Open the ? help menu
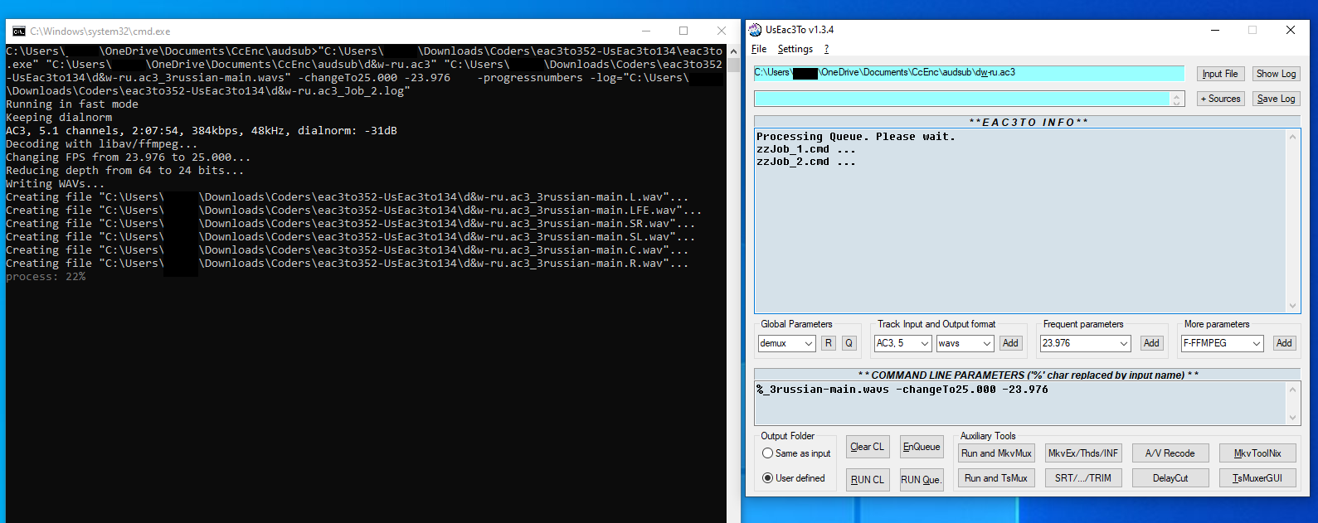The width and height of the screenshot is (1318, 523). (x=826, y=49)
